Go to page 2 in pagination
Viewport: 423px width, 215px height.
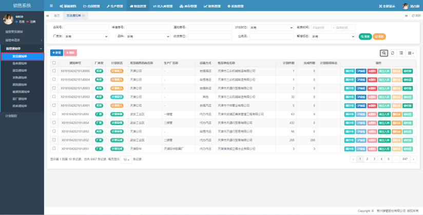[367, 159]
